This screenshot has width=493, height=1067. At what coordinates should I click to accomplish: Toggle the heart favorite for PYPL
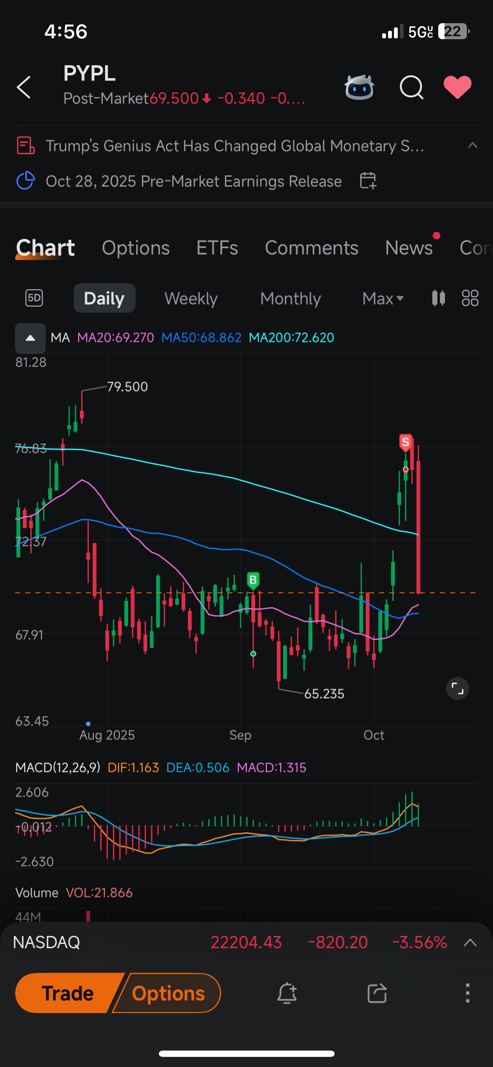458,87
